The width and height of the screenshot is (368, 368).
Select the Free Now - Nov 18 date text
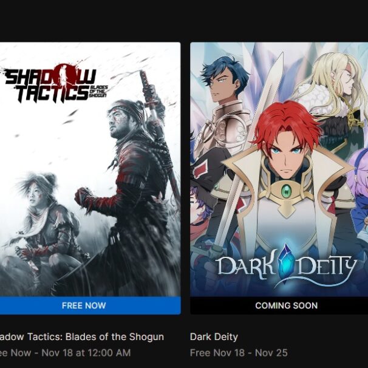click(x=65, y=353)
